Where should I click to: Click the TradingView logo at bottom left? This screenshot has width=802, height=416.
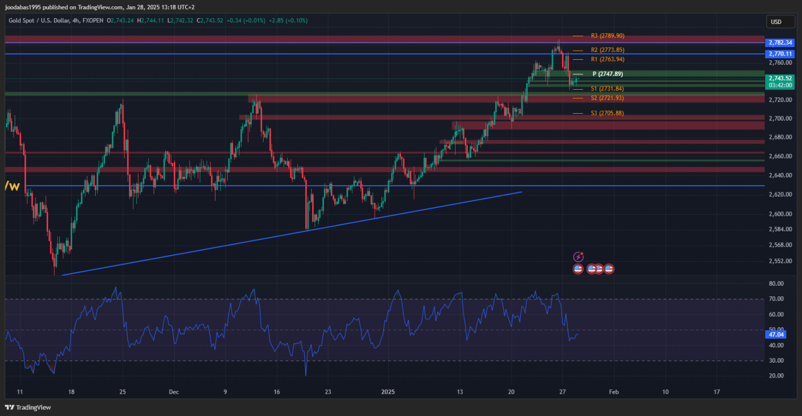[x=28, y=407]
